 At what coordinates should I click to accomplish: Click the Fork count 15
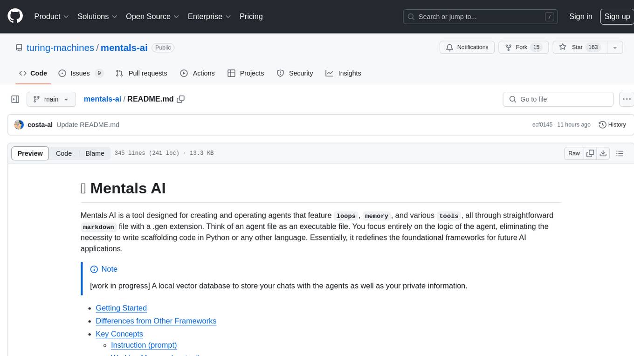536,47
